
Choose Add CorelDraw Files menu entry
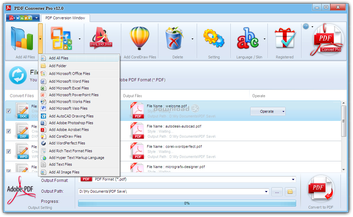pyautogui.click(x=79, y=136)
